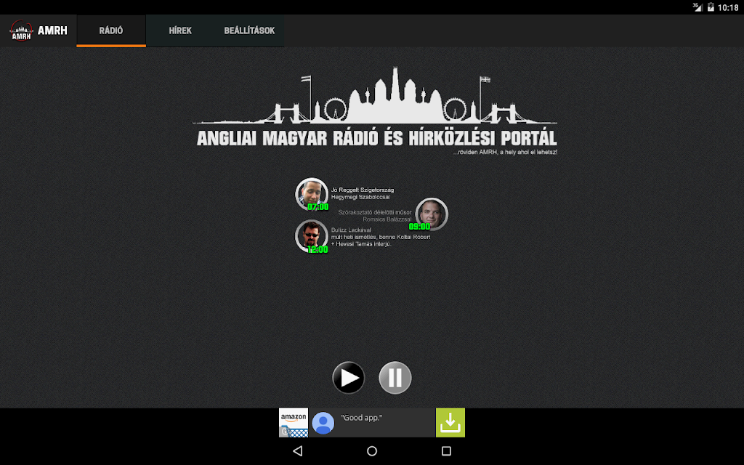Image resolution: width=744 pixels, height=465 pixels.
Task: Tap the 3G signal status icon
Action: click(697, 7)
